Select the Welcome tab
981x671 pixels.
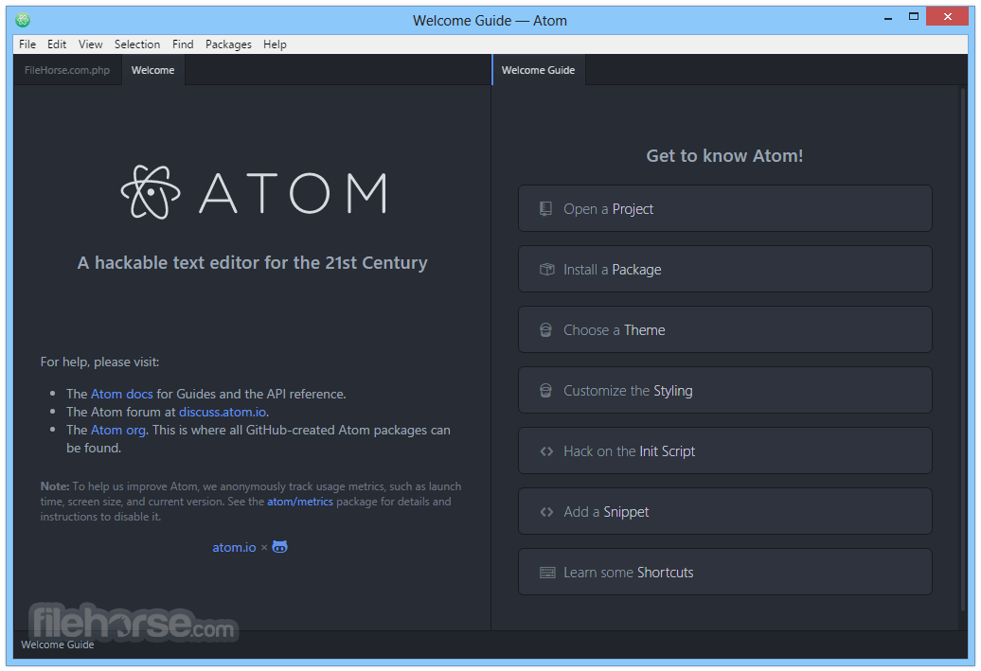[153, 70]
